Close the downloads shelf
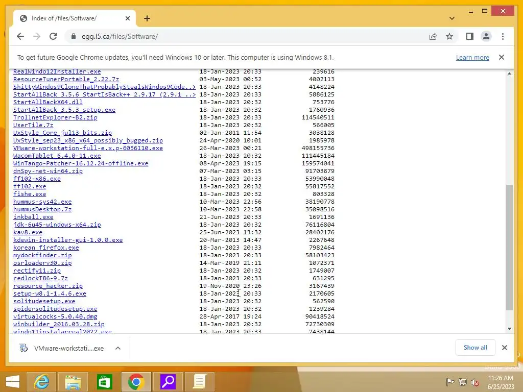523x392 pixels. pyautogui.click(x=504, y=348)
